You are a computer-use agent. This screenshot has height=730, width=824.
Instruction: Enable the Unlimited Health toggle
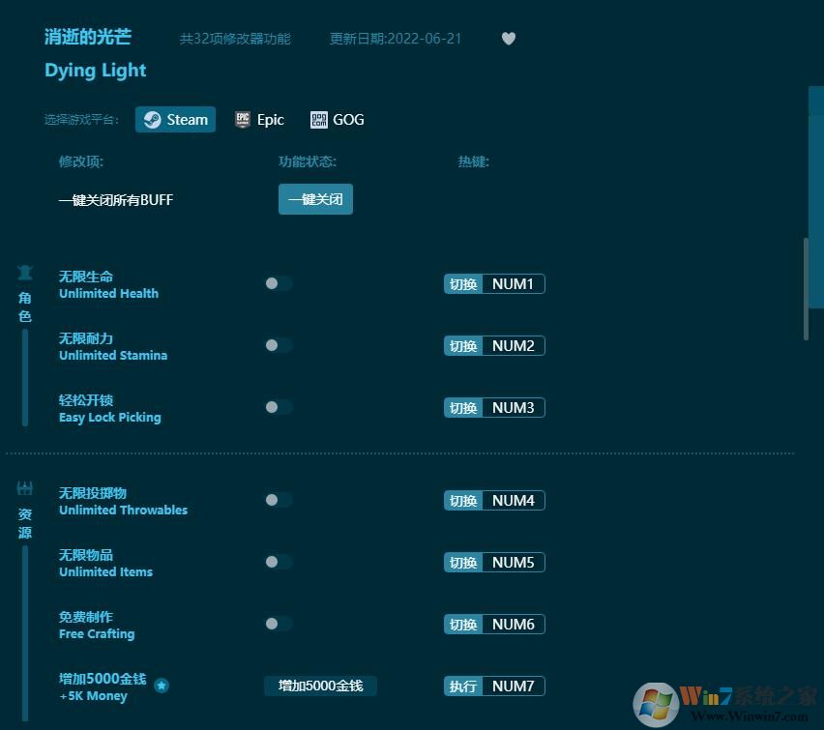pyautogui.click(x=279, y=283)
